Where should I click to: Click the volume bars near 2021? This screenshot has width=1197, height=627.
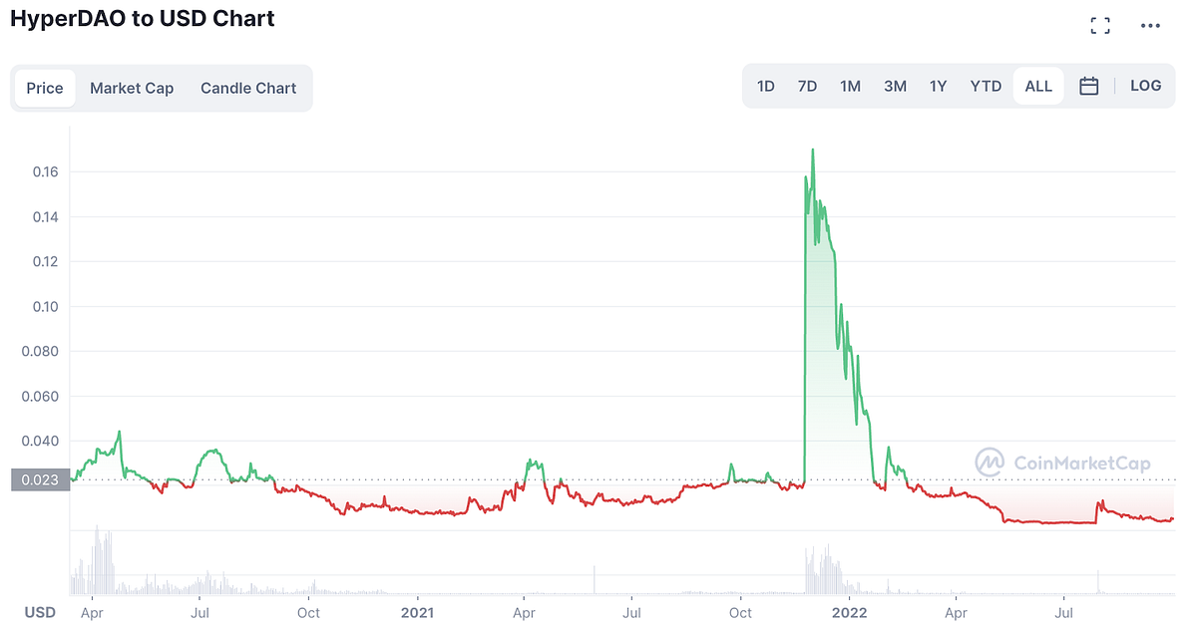coord(417,592)
